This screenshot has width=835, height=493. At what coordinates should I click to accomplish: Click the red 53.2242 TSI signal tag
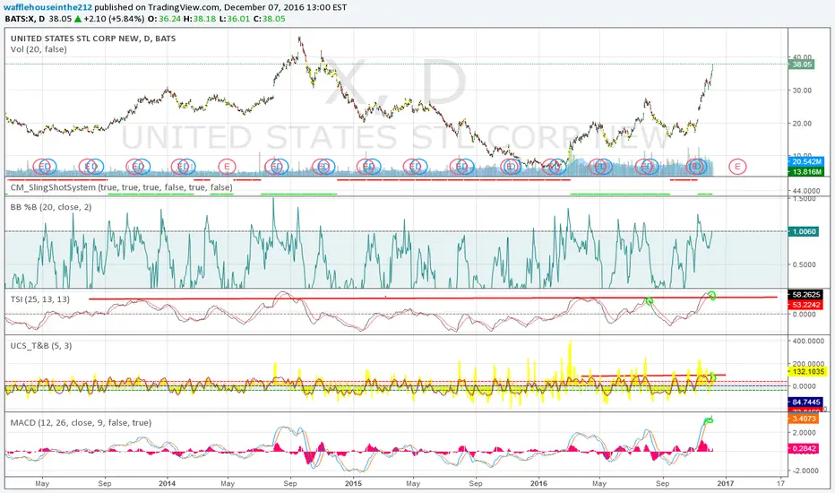[806, 305]
